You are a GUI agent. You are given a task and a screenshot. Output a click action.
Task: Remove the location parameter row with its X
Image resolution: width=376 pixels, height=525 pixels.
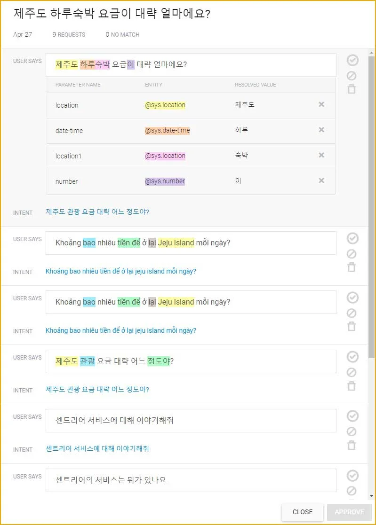tap(321, 104)
